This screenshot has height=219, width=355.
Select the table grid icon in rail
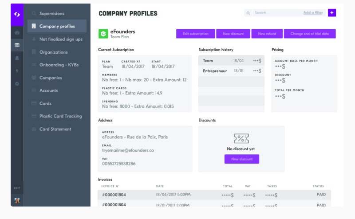(x=17, y=45)
